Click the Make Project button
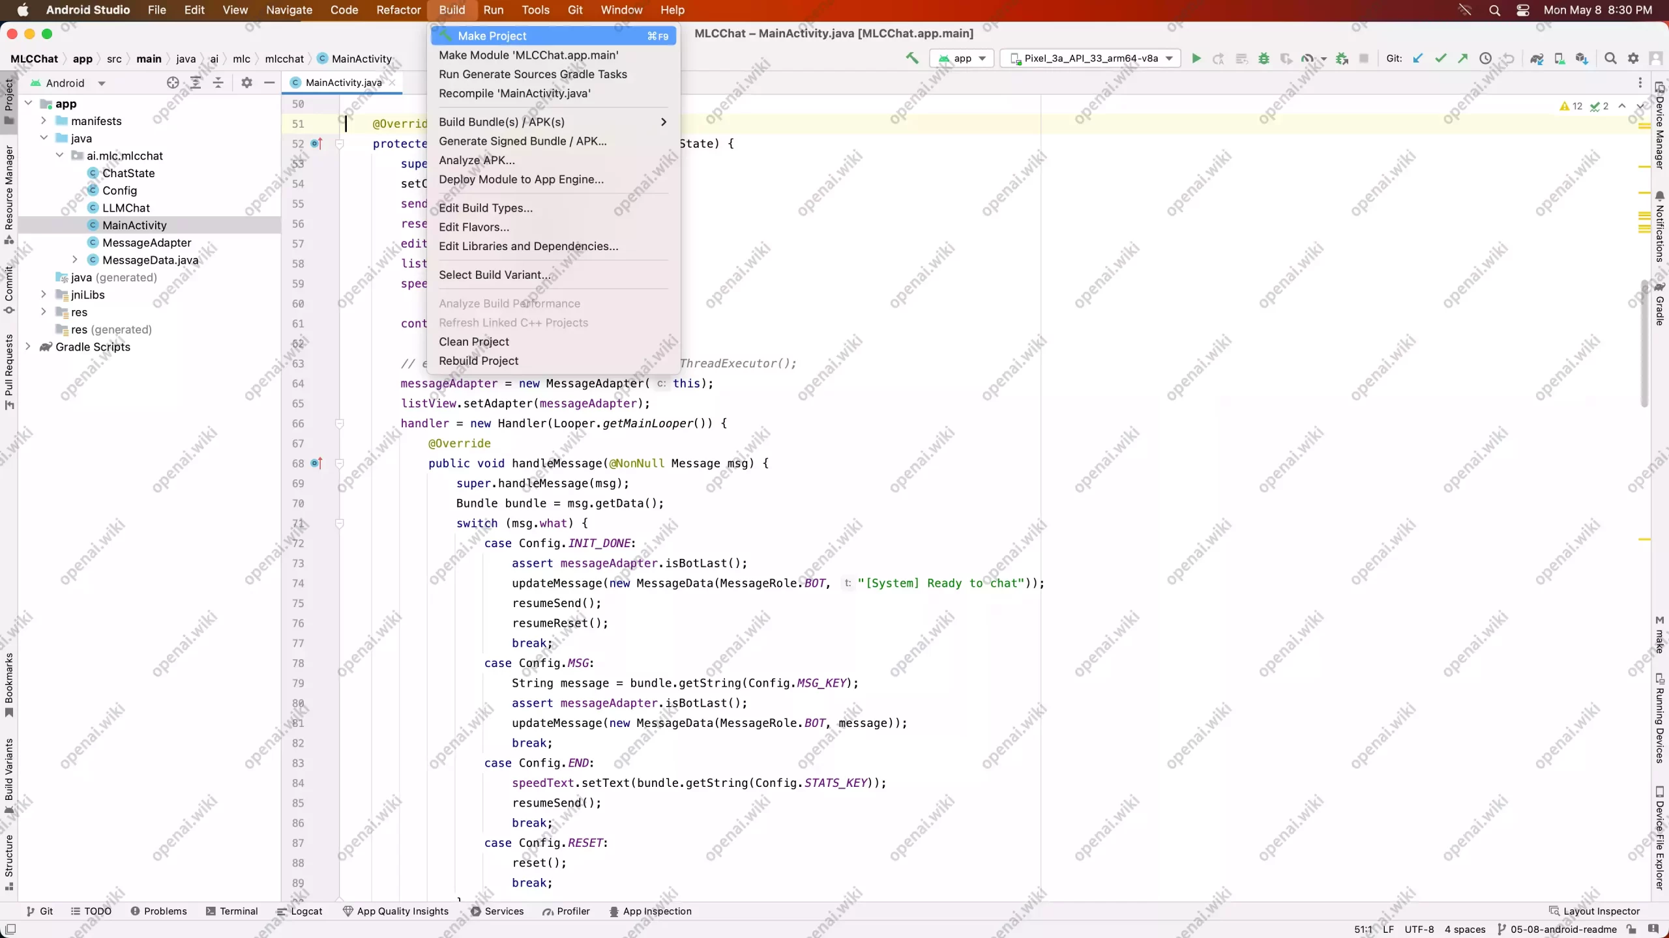The height and width of the screenshot is (938, 1669). 492,36
